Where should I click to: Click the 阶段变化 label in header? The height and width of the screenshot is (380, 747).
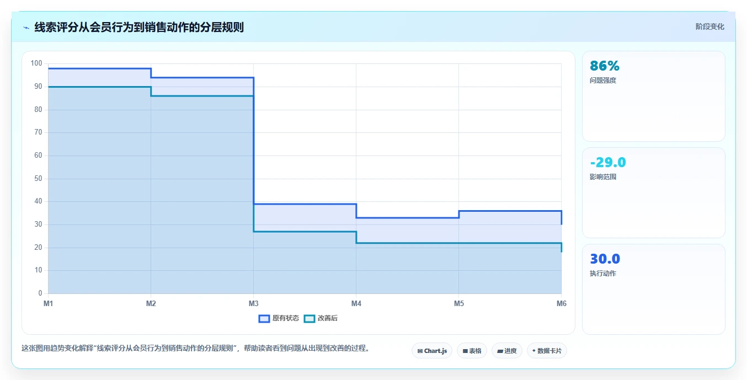point(710,26)
